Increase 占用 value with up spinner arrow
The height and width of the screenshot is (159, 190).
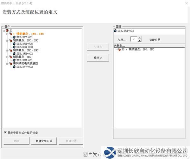coord(139,38)
